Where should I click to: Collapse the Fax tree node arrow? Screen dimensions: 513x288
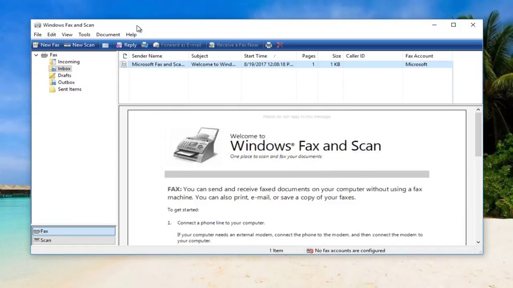tap(36, 55)
